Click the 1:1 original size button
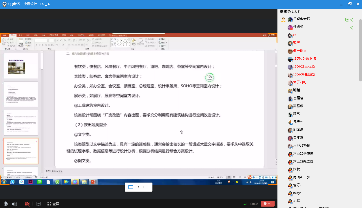The height and width of the screenshot is (208, 362). click(138, 187)
